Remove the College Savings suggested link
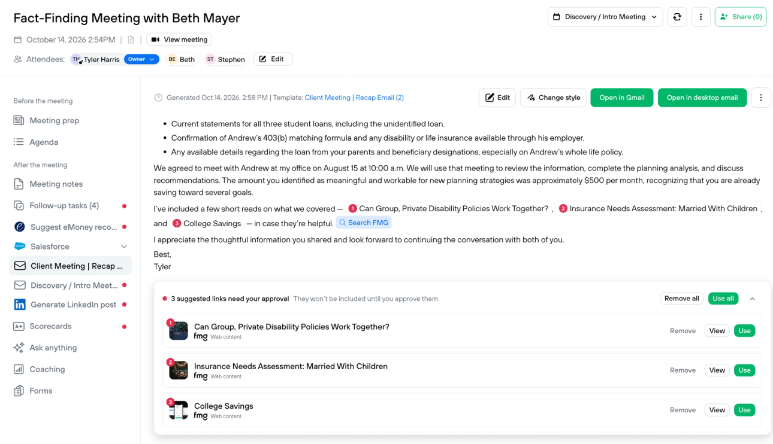This screenshot has width=773, height=444. (x=683, y=410)
